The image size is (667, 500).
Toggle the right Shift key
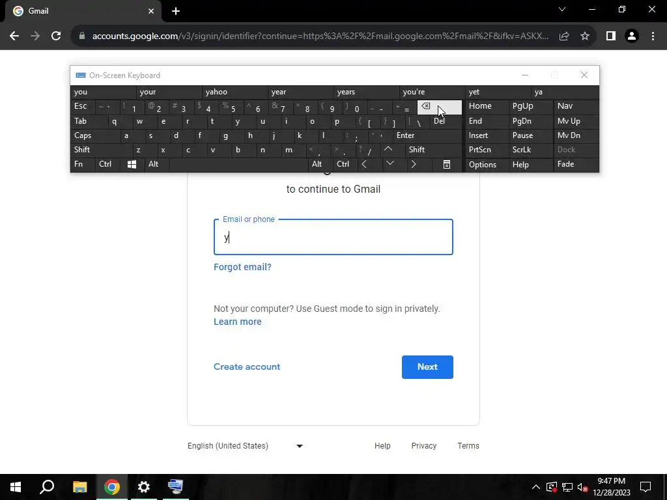point(433,150)
